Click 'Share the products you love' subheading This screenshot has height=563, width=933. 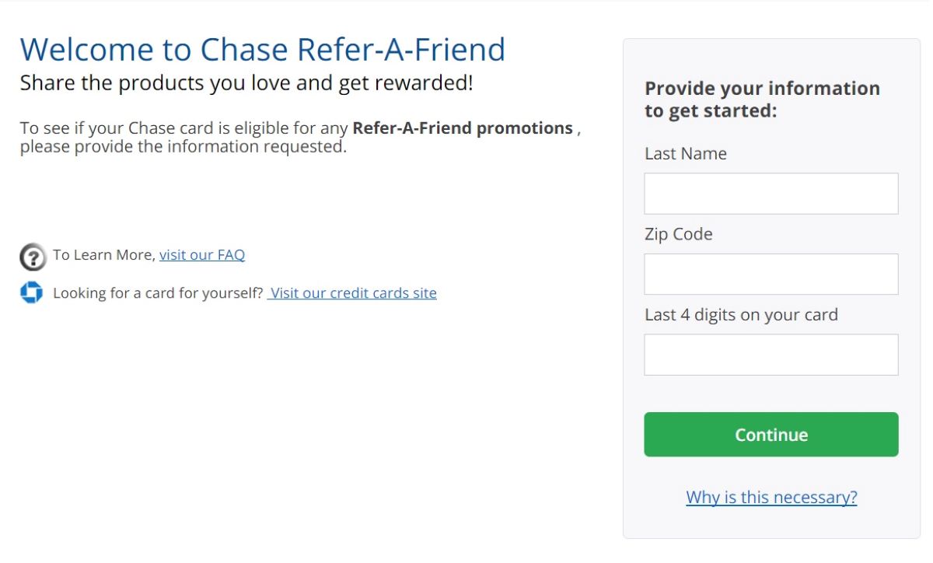point(246,82)
